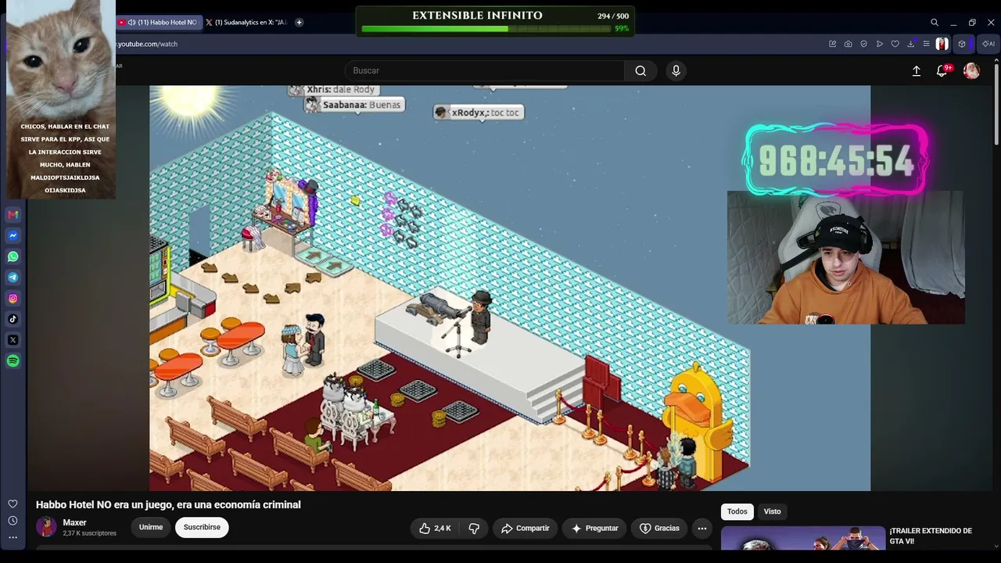Switch to the Habbo Hotel YouTube tab

click(161, 23)
